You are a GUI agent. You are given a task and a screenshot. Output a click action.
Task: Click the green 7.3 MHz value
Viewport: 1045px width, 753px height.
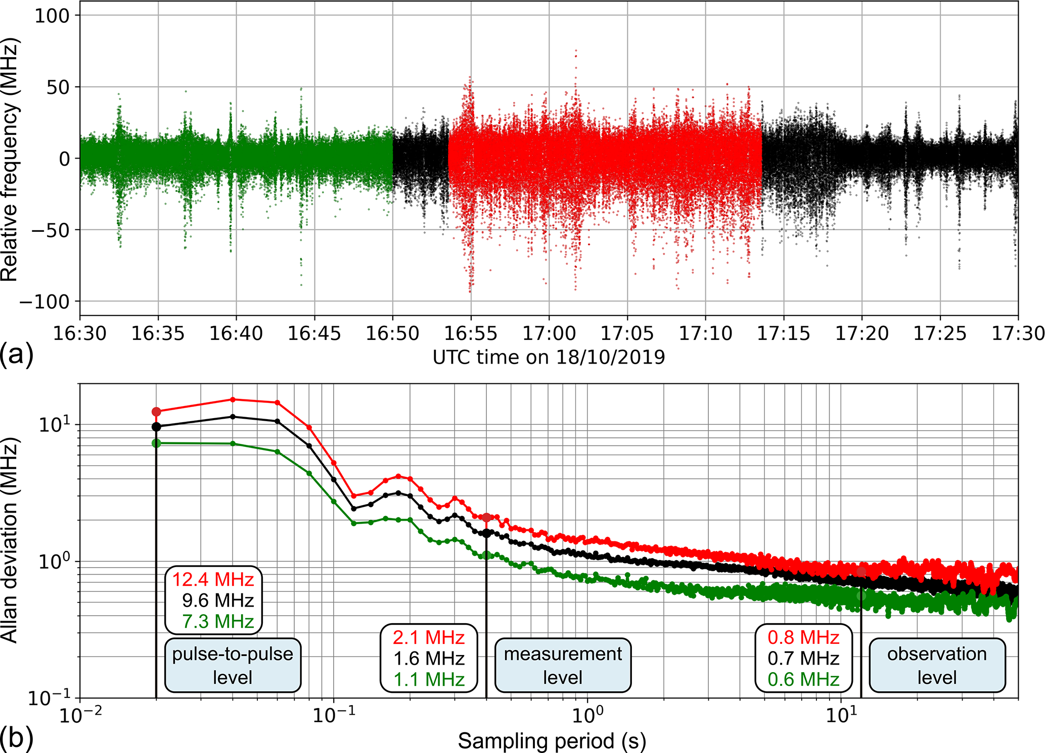(x=218, y=621)
